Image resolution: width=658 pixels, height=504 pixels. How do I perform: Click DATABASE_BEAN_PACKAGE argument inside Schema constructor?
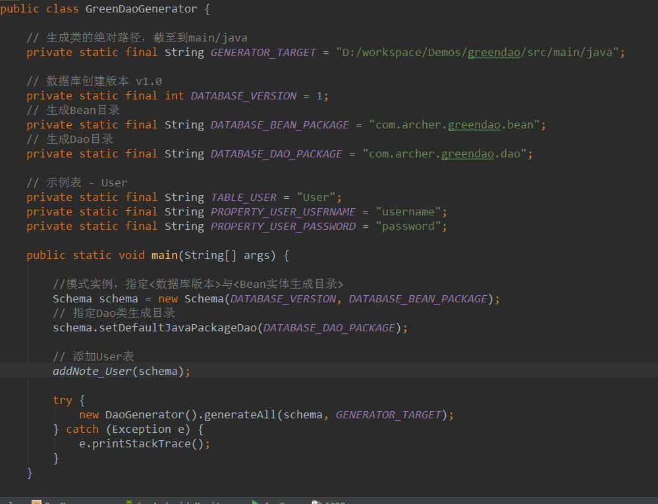pos(418,299)
